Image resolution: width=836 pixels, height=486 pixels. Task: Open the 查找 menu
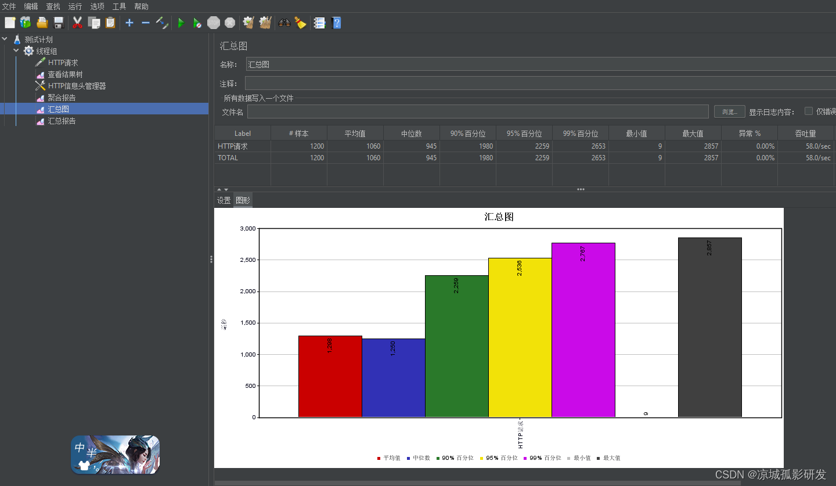(x=53, y=6)
